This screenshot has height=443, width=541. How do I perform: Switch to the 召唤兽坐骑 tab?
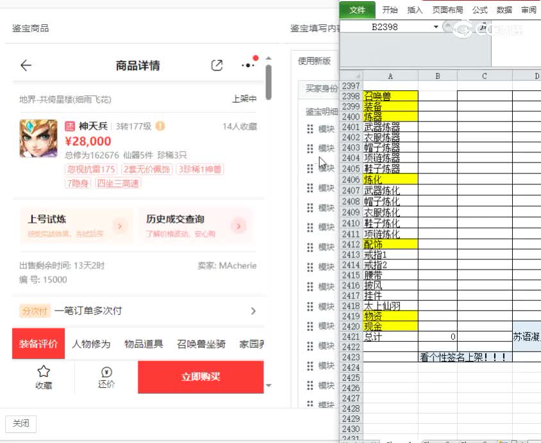click(201, 344)
